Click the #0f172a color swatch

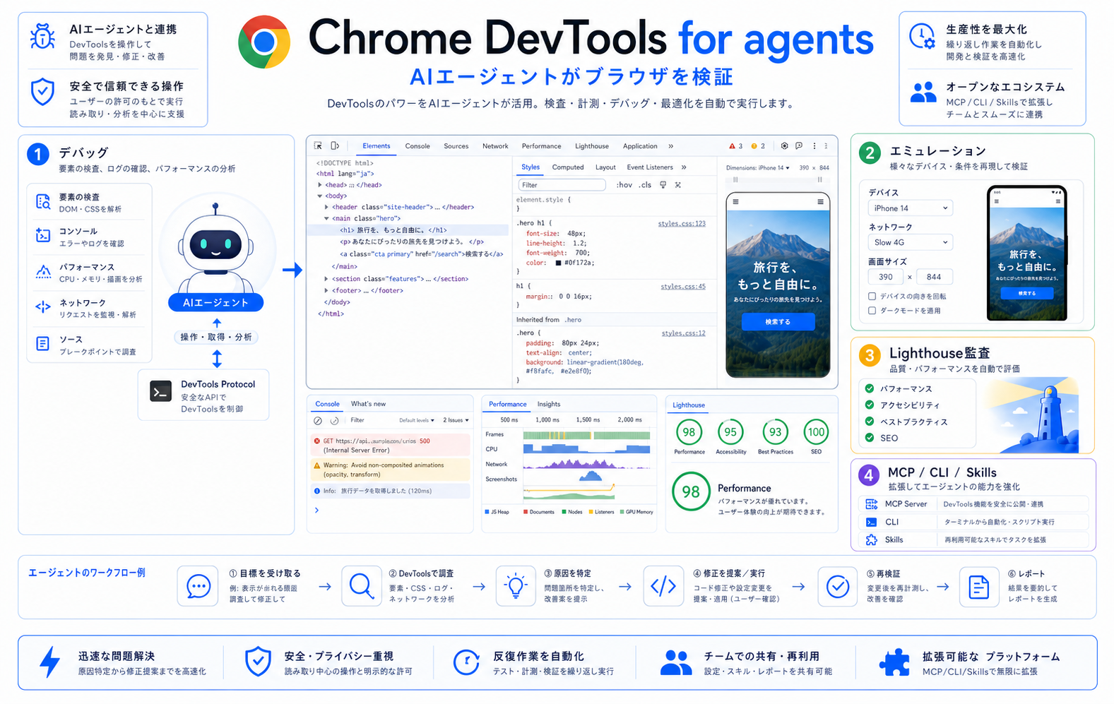[x=558, y=263]
